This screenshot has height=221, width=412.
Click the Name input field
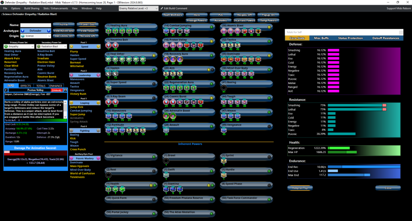(x=35, y=25)
